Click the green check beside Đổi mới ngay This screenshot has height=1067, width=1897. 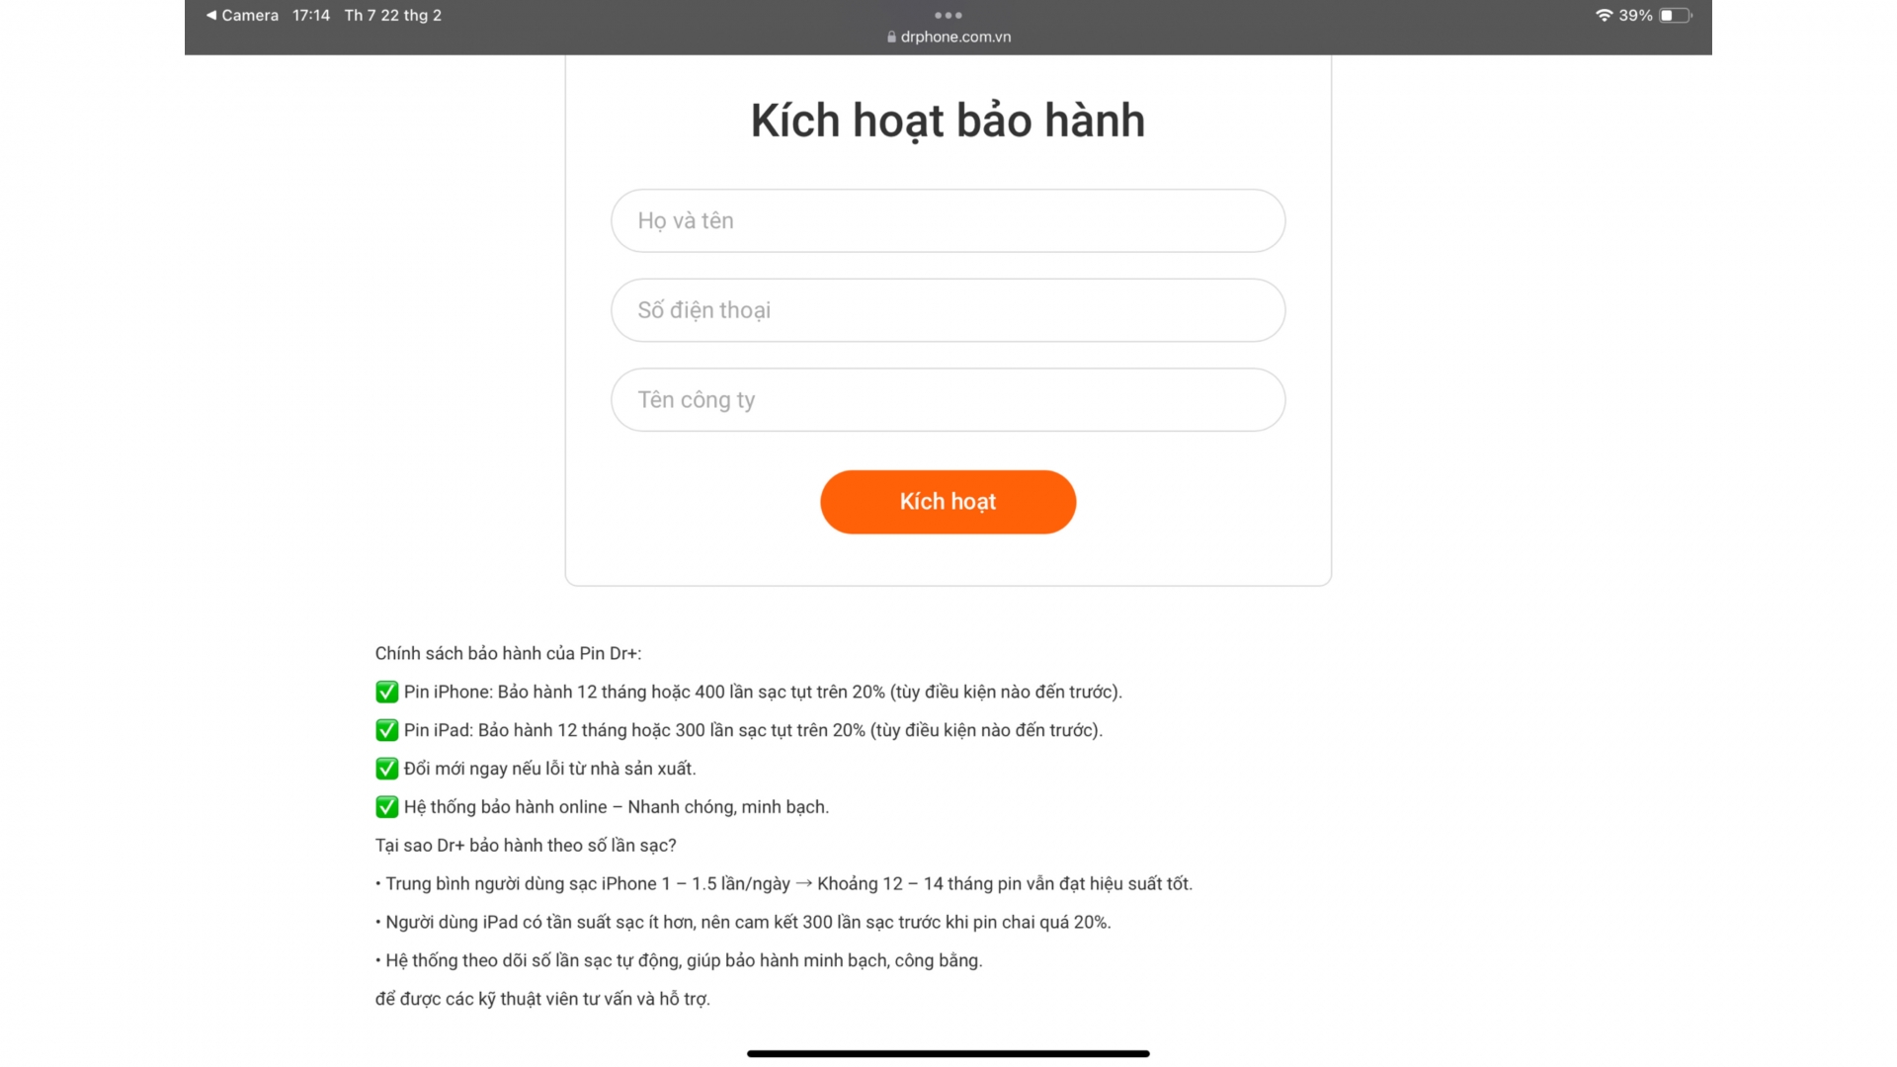point(386,769)
